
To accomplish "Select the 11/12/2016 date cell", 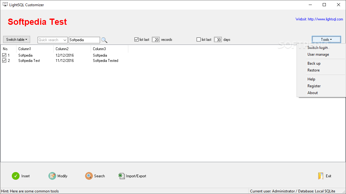I will pyautogui.click(x=65, y=60).
